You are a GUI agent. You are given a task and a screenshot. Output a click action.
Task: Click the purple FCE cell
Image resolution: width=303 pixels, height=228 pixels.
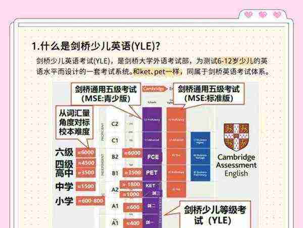coord(152,156)
